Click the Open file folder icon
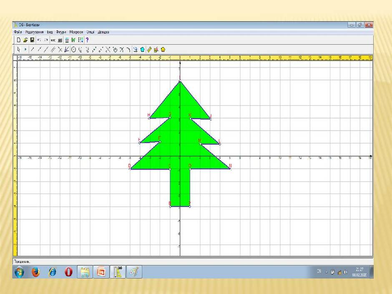Screen dimensions: 392x294 tap(25, 40)
